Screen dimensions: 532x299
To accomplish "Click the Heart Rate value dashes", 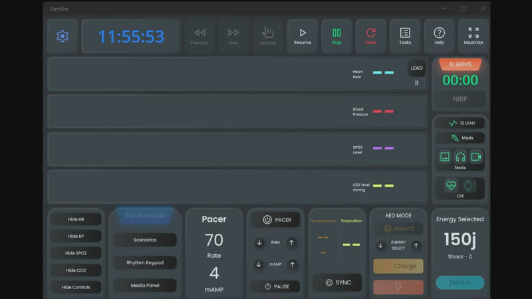I will click(x=384, y=72).
